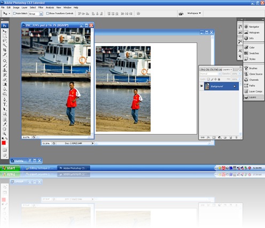Select the Eyedropper tool

(x=5, y=124)
